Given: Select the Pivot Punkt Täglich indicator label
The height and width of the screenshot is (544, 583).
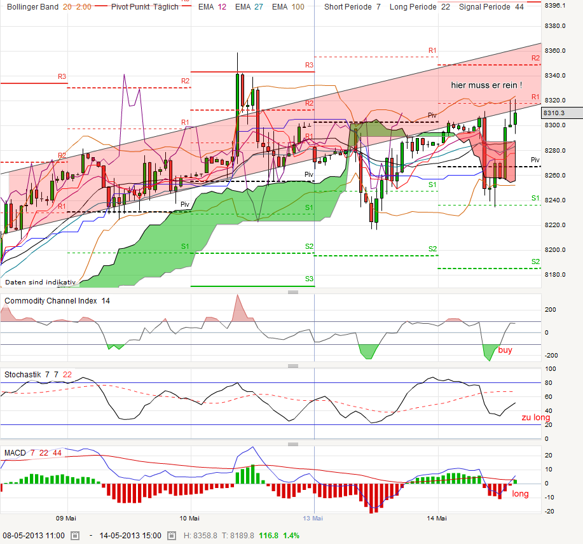Looking at the screenshot, I should pos(144,7).
